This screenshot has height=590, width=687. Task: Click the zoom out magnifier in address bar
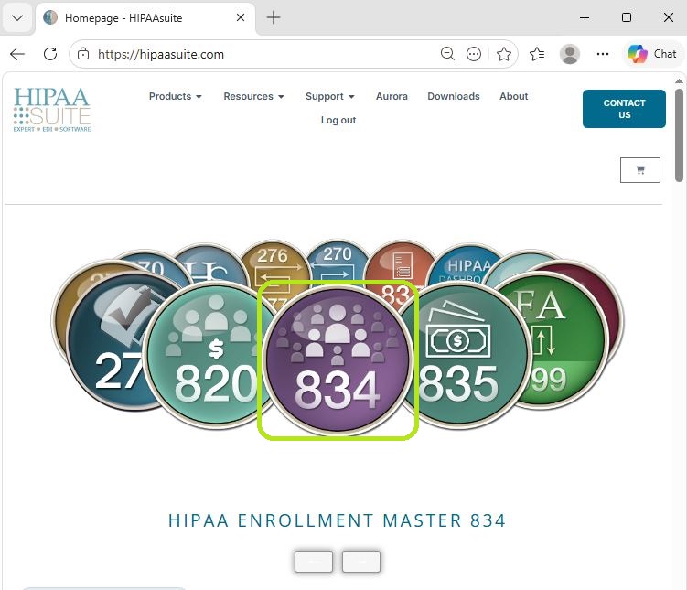click(447, 54)
